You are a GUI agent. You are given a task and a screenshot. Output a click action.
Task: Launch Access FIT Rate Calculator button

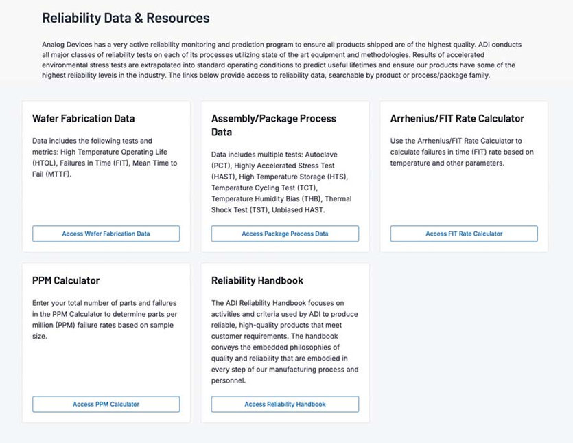coord(464,234)
